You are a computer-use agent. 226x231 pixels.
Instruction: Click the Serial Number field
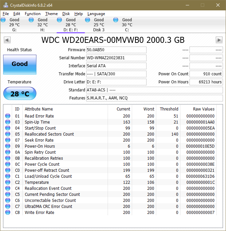coord(116,58)
